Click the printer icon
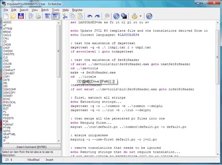This screenshot has width=222, height=165. pos(38,16)
